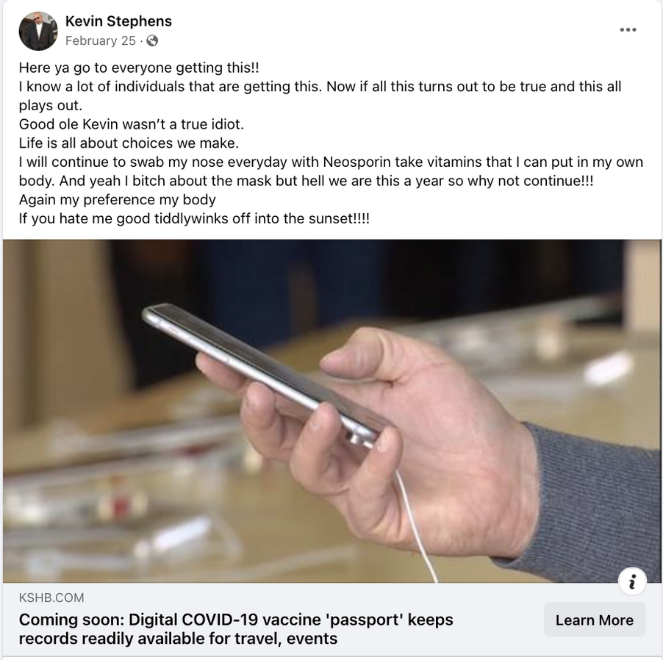
Task: Click the 'Good ole Kevin wasn't a true idiot' line
Action: click(x=132, y=124)
